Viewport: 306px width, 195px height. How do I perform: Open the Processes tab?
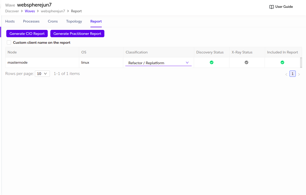(31, 21)
